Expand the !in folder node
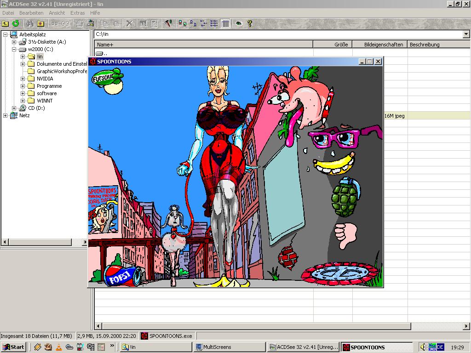The image size is (471, 353). [23, 57]
